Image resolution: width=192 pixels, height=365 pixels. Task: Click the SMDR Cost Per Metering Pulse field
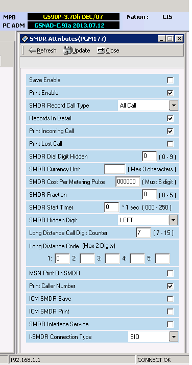pos(128,182)
